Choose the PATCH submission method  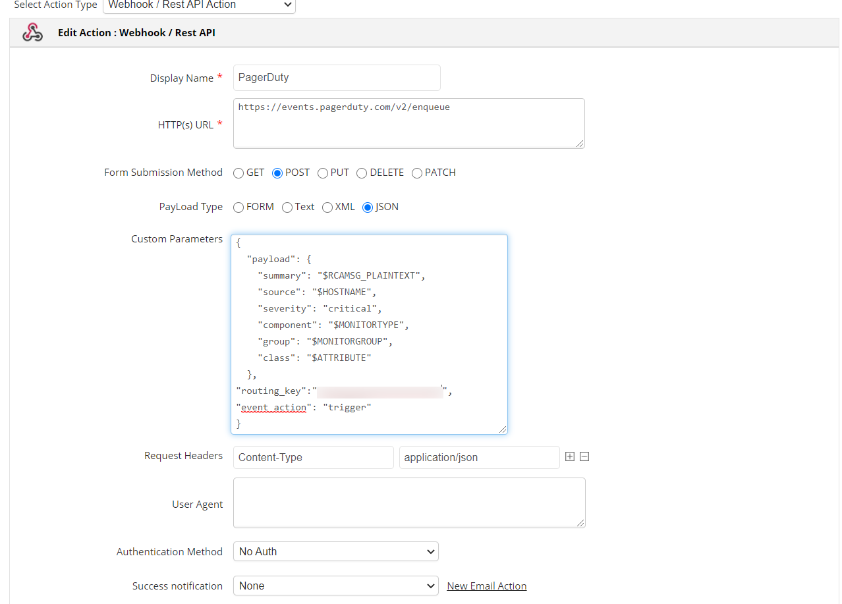[x=417, y=173]
